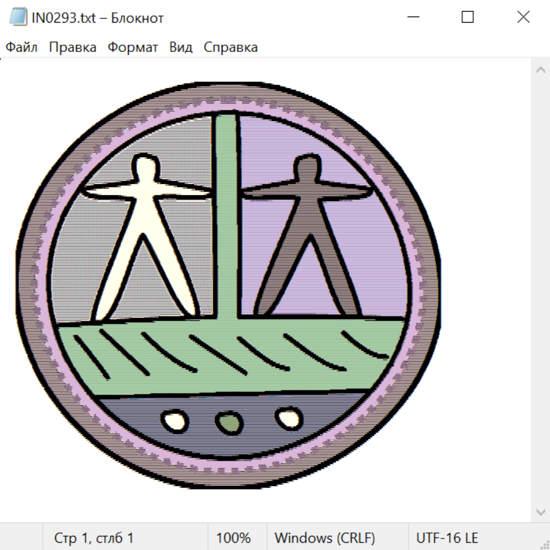550x550 pixels.
Task: Click the 100% zoom level indicator
Action: 233,538
